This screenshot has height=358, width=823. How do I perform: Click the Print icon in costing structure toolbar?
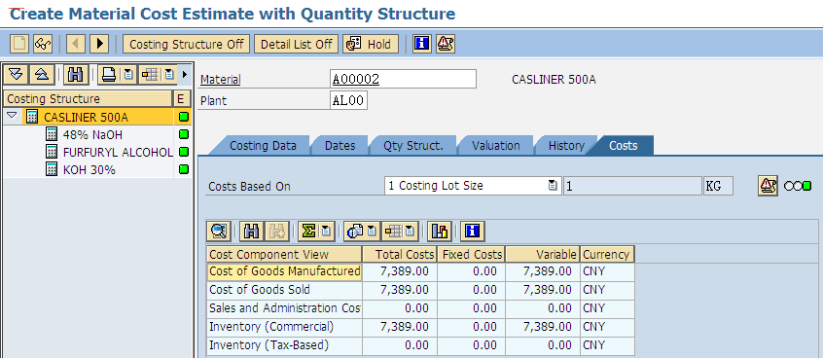coord(109,75)
